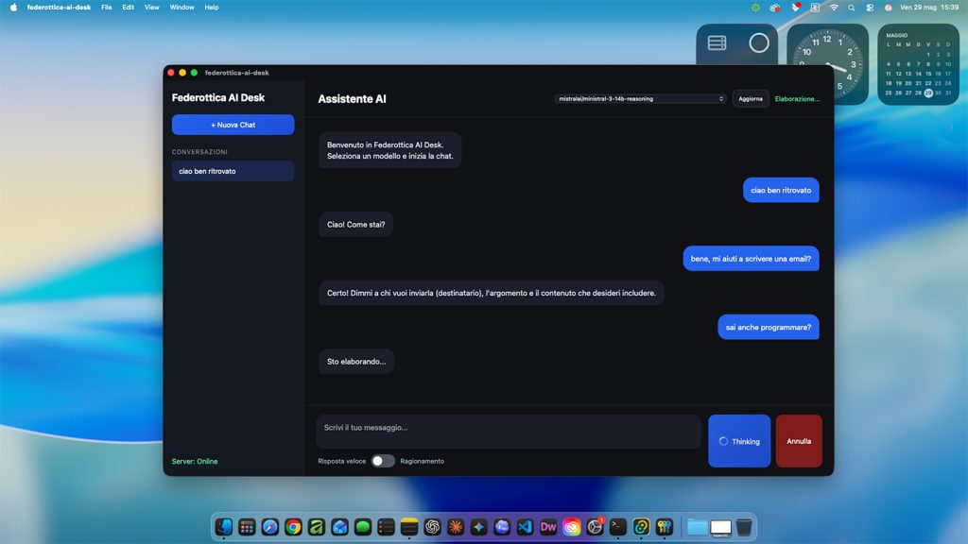This screenshot has height=544, width=968.
Task: Select the 'ciao ben ritrovato' conversation in sidebar
Action: [233, 171]
